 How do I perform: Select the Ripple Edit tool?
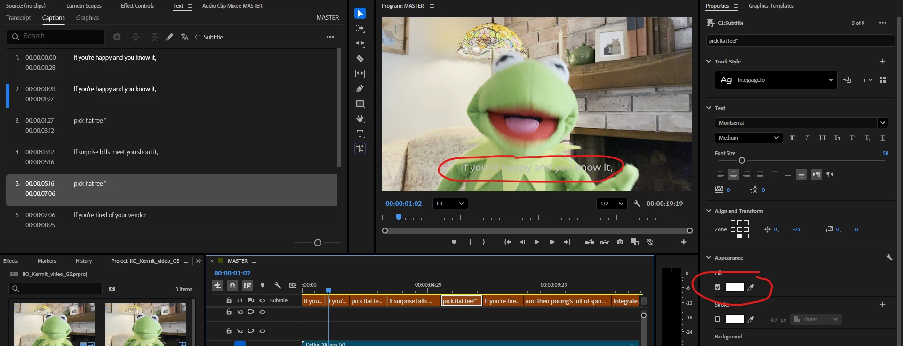360,43
